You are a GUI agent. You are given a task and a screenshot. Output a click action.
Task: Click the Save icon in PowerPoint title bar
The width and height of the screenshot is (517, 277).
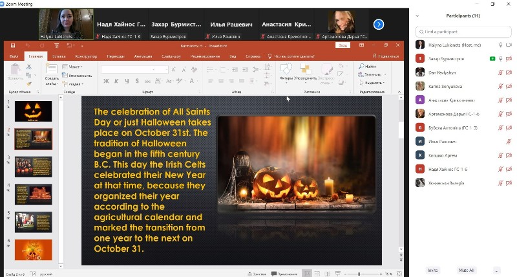[x=12, y=45]
